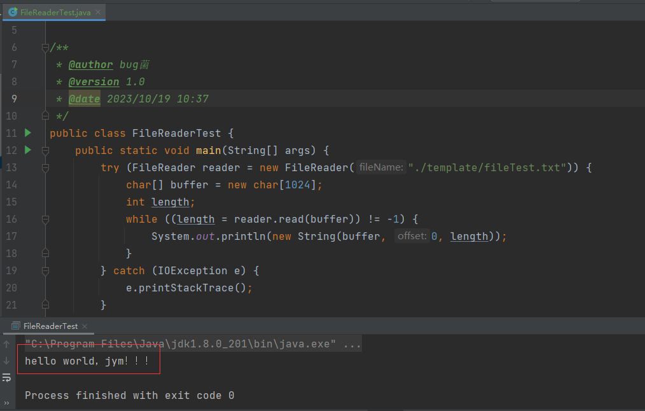This screenshot has width=645, height=411.
Task: Close the FileReaderTest.java editor tab
Action: [x=98, y=12]
